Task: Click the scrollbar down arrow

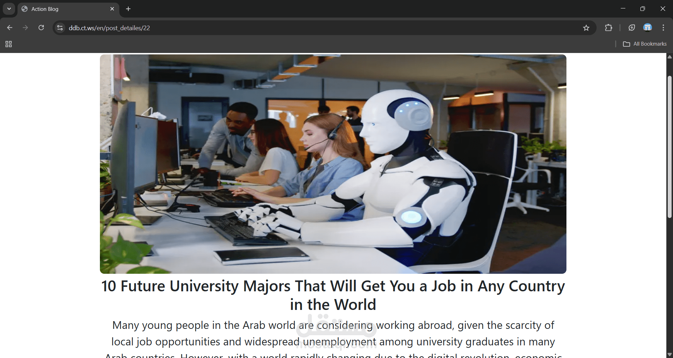Action: (669, 354)
